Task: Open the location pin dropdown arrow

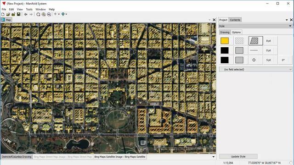Action: coord(66,14)
